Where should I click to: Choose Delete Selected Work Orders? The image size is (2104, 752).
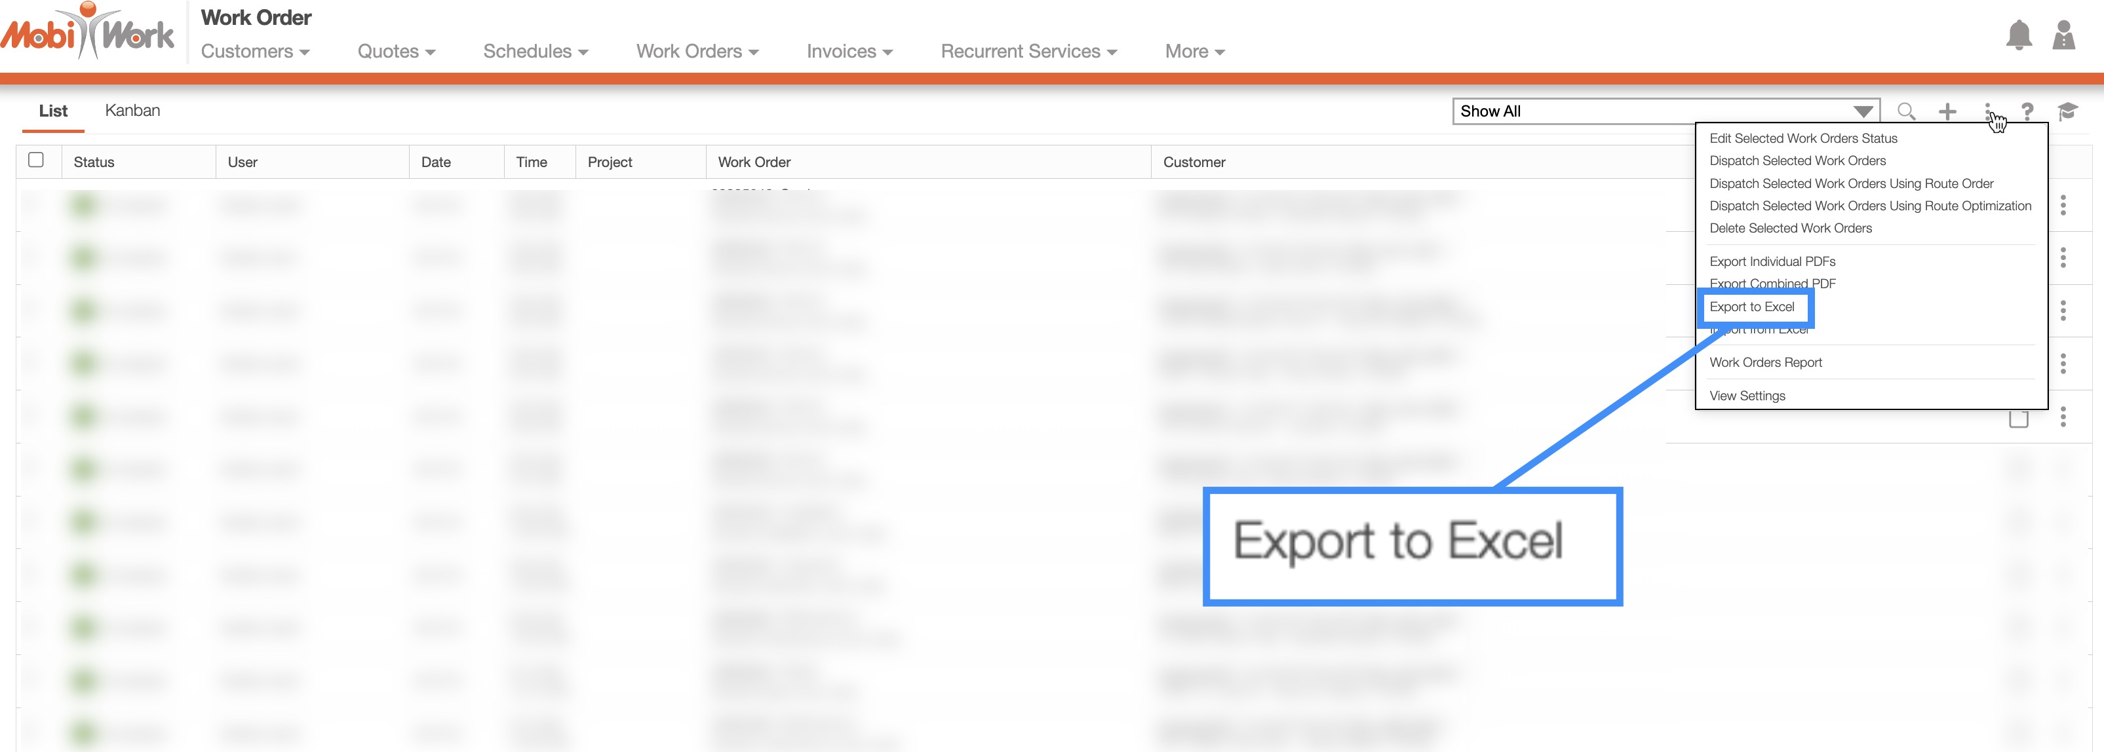pyautogui.click(x=1789, y=229)
